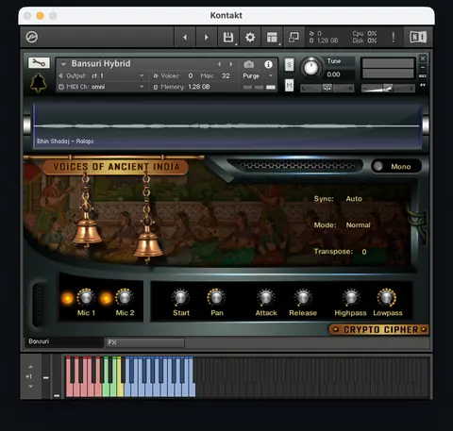453x431 pixels.
Task: Click the right waveform end handle
Action: [x=426, y=124]
